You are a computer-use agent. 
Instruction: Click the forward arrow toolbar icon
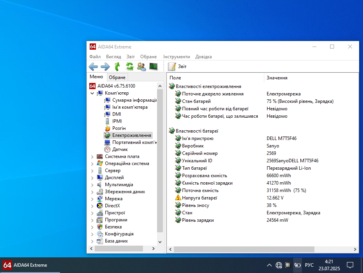click(105, 66)
